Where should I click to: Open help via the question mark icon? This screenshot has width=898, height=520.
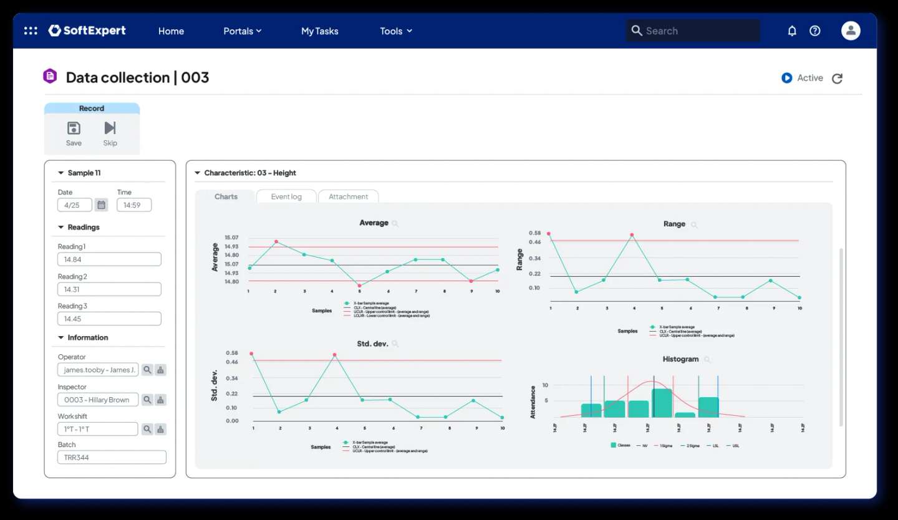pyautogui.click(x=814, y=30)
